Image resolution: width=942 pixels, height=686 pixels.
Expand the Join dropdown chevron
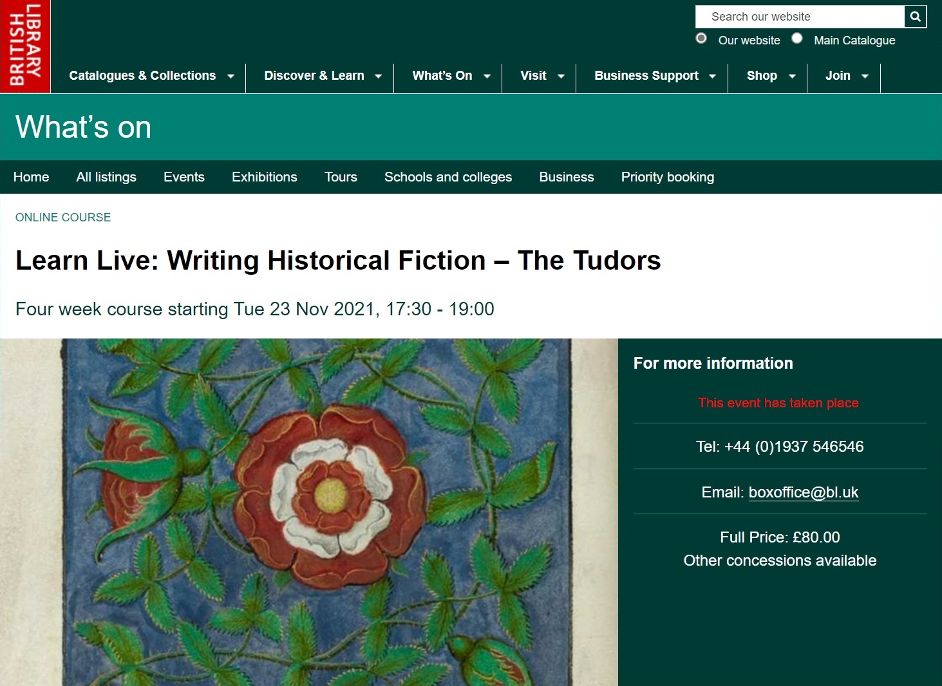tap(865, 76)
